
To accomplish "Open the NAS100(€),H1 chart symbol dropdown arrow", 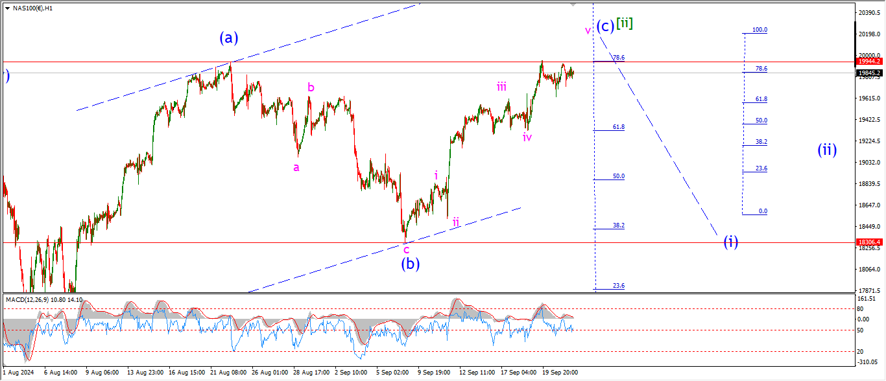I will (x=6, y=8).
